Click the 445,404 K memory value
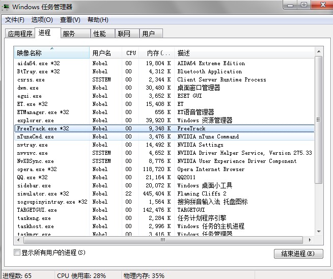 click(x=157, y=193)
